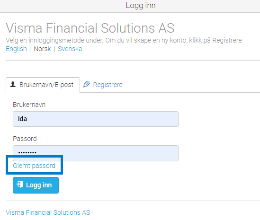
Task: Click the Passord field label
Action: (25, 139)
